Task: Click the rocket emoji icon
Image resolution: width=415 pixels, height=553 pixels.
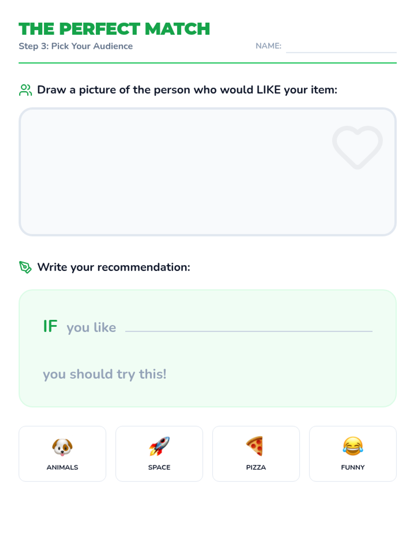Action: pyautogui.click(x=159, y=446)
